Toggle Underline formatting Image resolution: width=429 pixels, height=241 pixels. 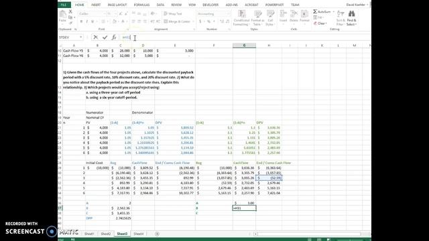(93, 21)
